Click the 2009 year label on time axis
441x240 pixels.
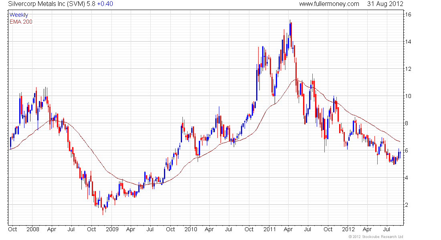point(112,229)
